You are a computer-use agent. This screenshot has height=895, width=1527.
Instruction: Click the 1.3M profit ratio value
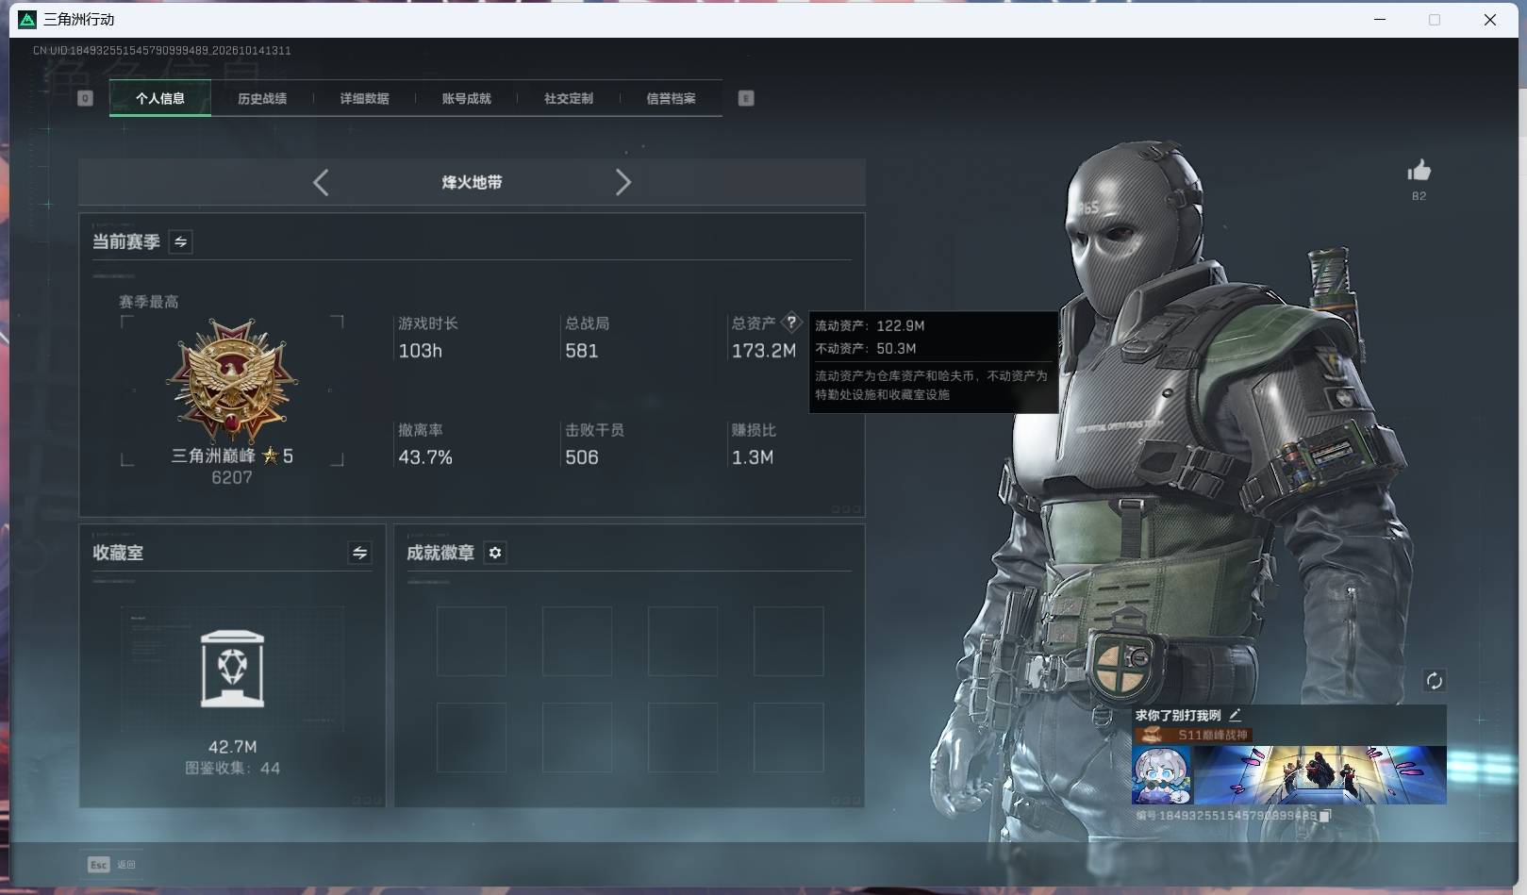pyautogui.click(x=753, y=457)
